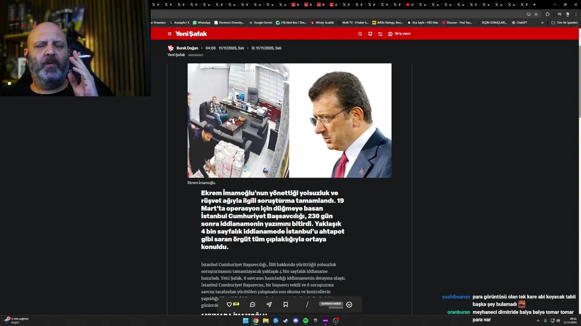Viewport: 581px width, 326px height.
Task: Open OBS Studio from the taskbar
Action: (x=335, y=321)
